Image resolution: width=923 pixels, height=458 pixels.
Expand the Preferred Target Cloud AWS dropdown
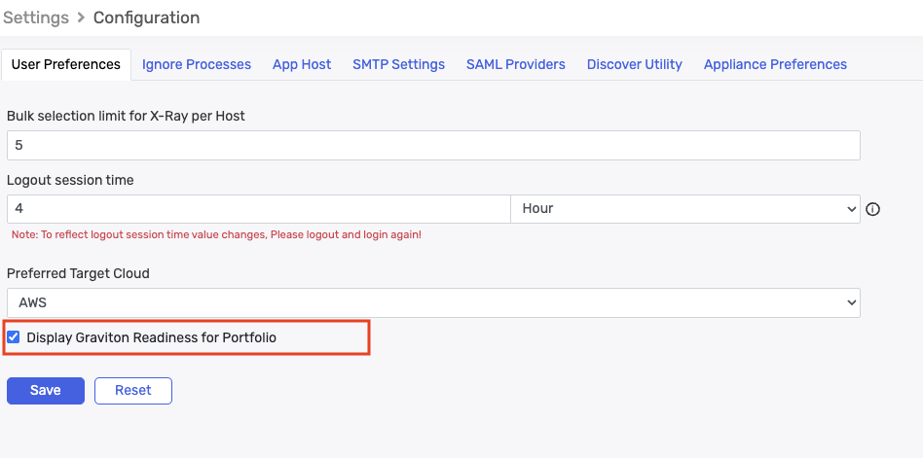(433, 302)
